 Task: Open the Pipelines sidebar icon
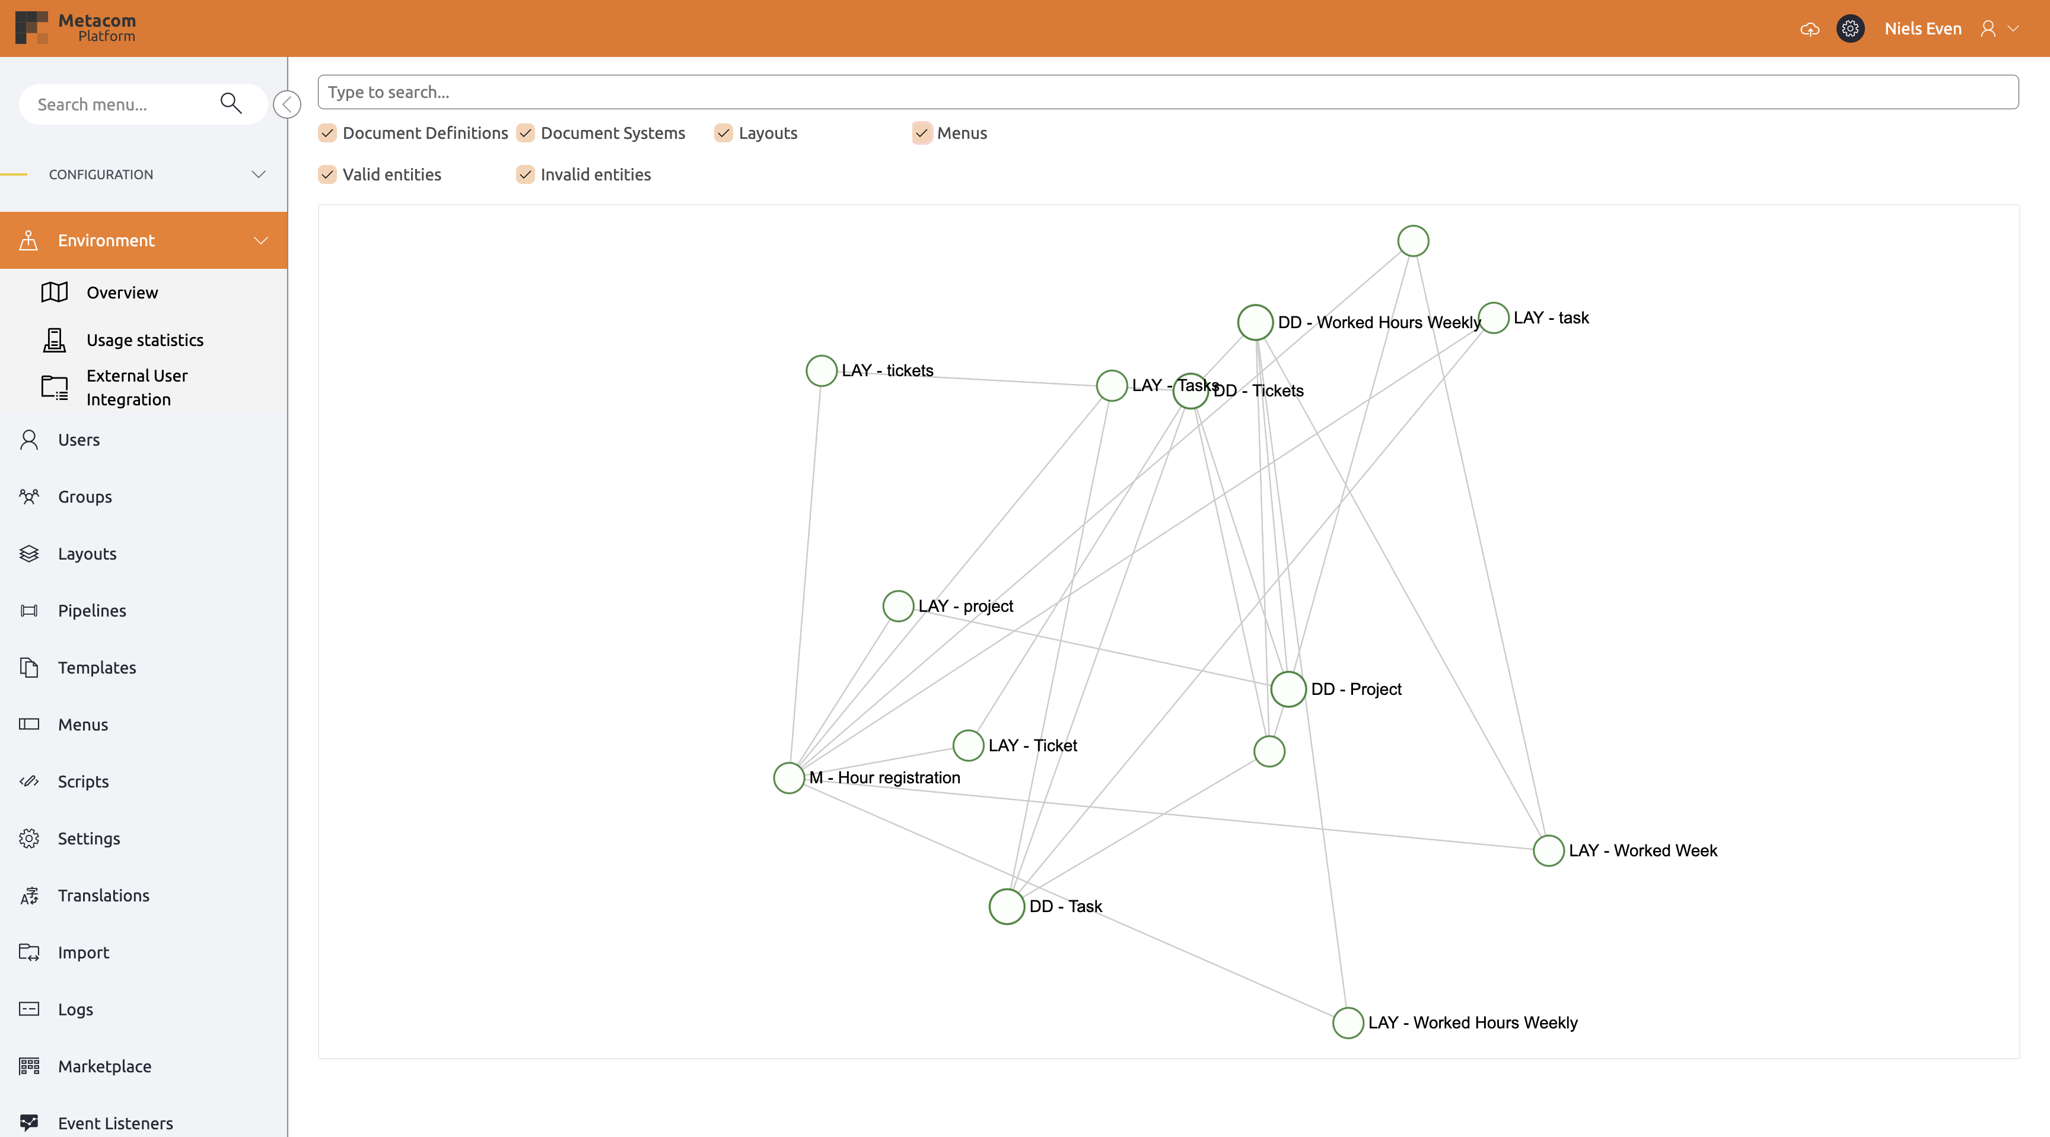pos(30,611)
